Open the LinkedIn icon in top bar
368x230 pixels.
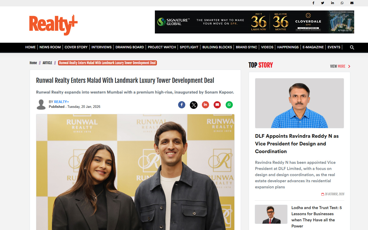[x=332, y=3]
